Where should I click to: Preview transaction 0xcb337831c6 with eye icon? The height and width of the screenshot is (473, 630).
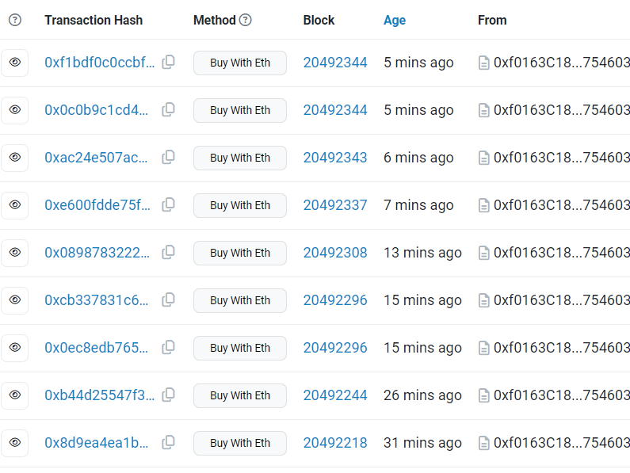point(14,300)
